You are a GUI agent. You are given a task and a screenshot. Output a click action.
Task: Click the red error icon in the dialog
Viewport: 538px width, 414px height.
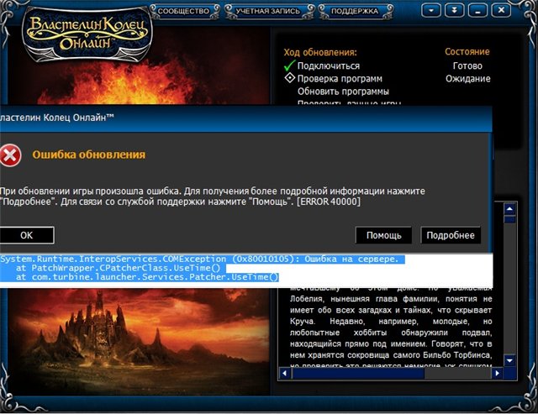[10, 155]
